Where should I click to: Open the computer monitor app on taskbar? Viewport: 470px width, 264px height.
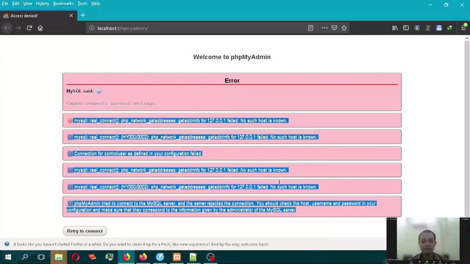point(109,257)
